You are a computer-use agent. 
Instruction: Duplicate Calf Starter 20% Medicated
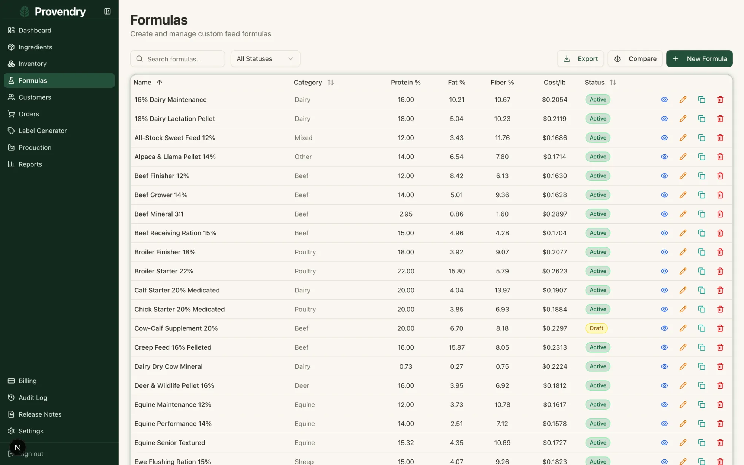point(702,290)
